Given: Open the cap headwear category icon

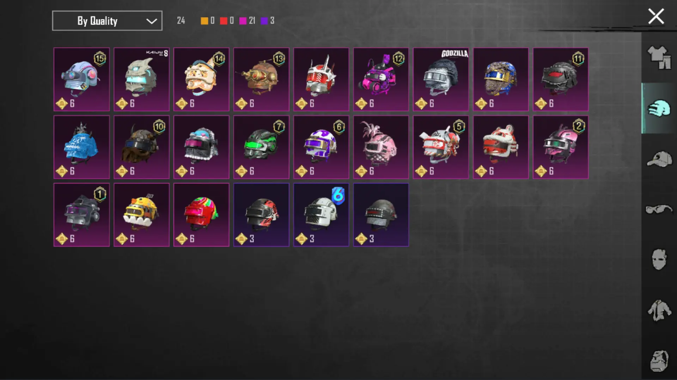Looking at the screenshot, I should [x=659, y=159].
